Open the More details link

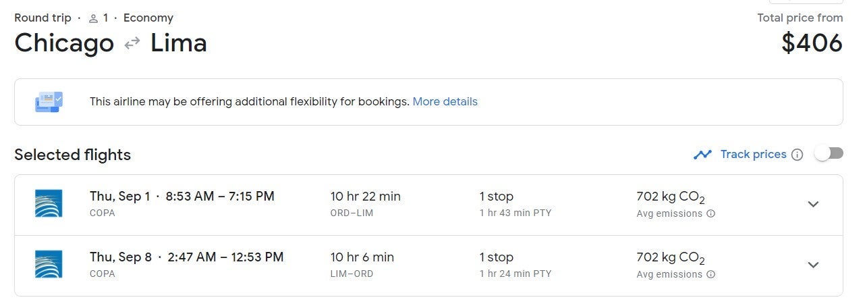point(445,102)
